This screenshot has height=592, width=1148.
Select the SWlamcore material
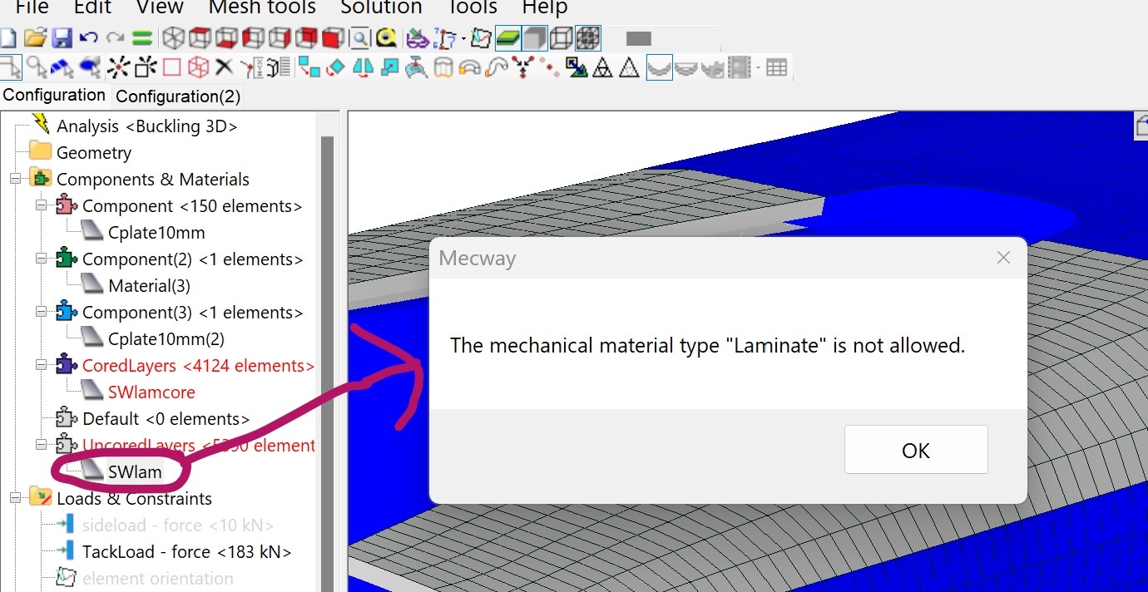[151, 392]
